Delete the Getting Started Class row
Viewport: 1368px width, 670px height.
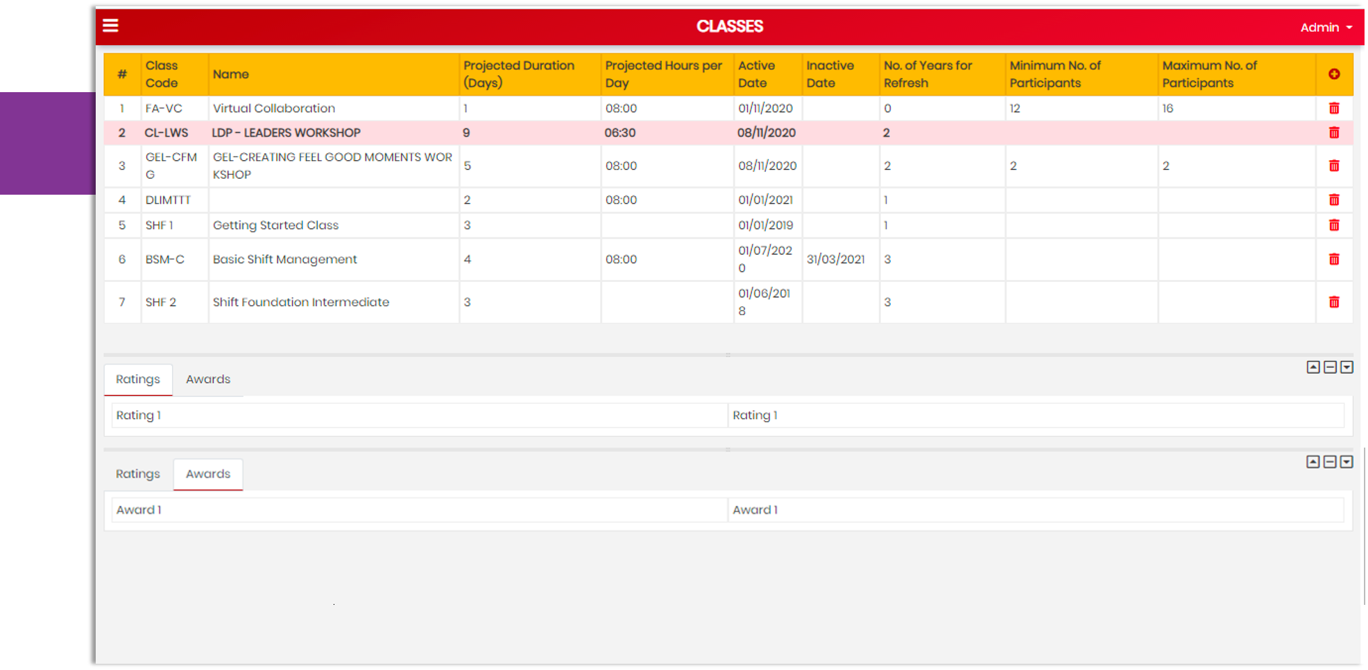pos(1334,224)
